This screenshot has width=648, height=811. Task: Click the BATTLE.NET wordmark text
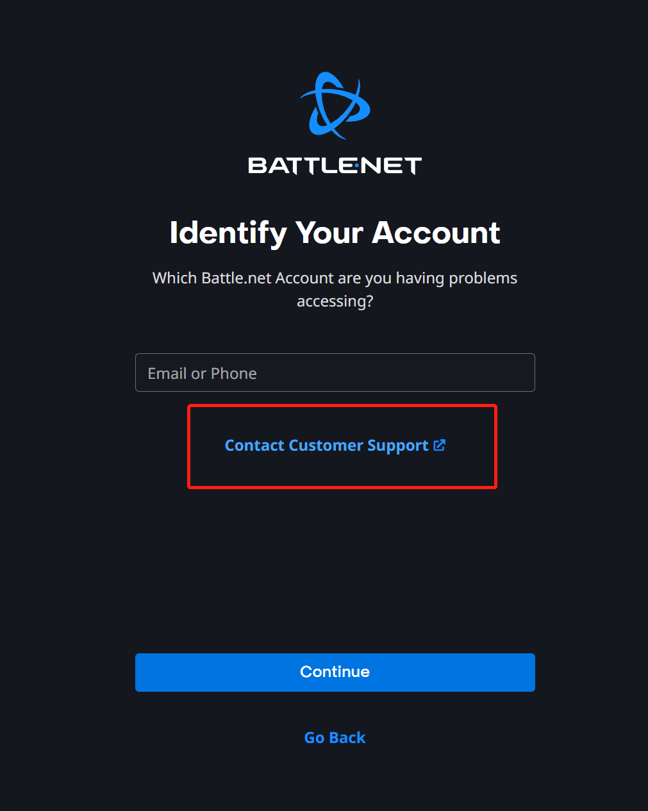[x=335, y=166]
